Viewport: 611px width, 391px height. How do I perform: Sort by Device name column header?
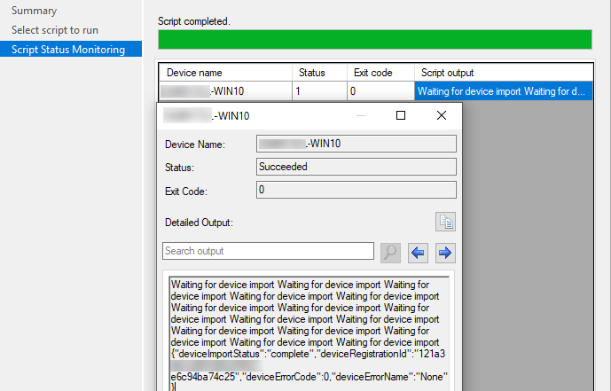[225, 73]
